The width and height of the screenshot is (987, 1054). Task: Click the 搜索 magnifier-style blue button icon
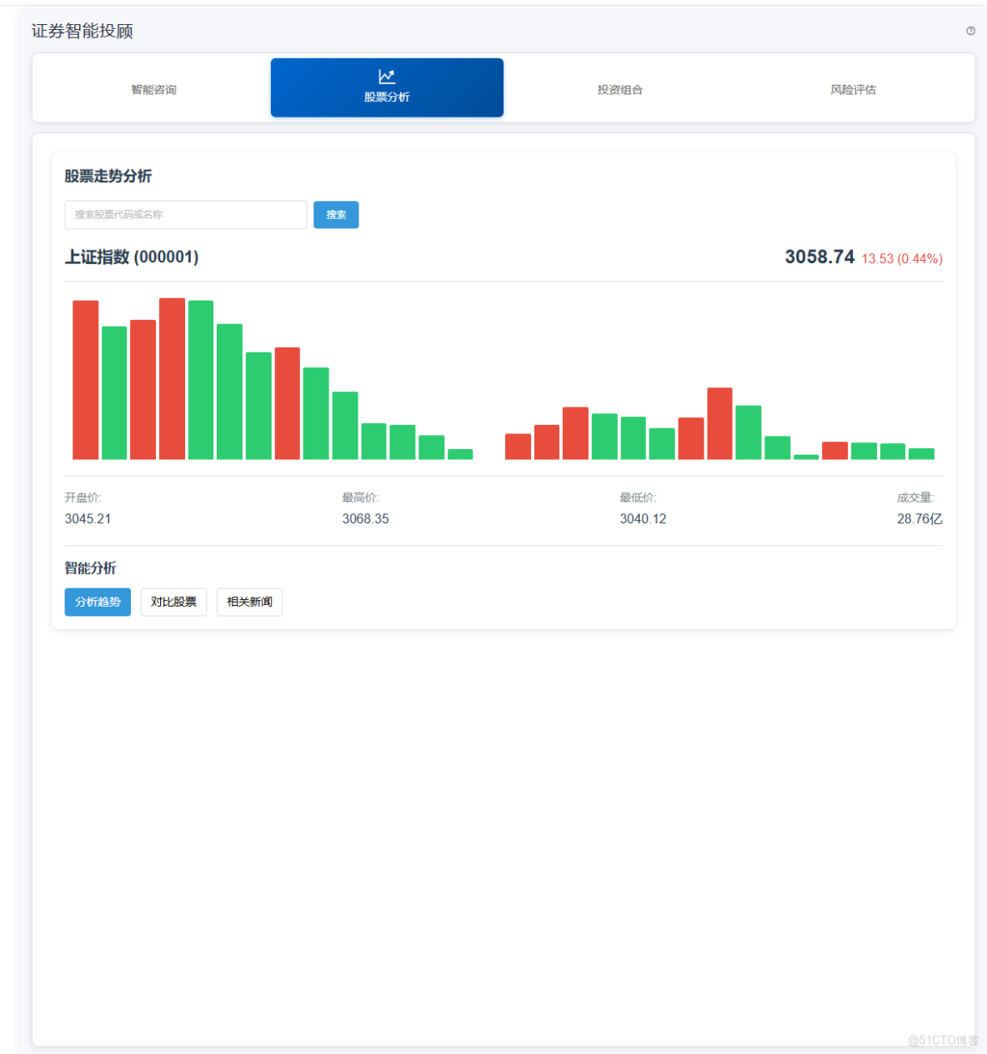tap(336, 215)
